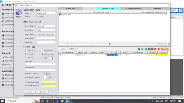This screenshot has width=184, height=103.
Task: Click the Windows Start button
Action: (x=2, y=101)
